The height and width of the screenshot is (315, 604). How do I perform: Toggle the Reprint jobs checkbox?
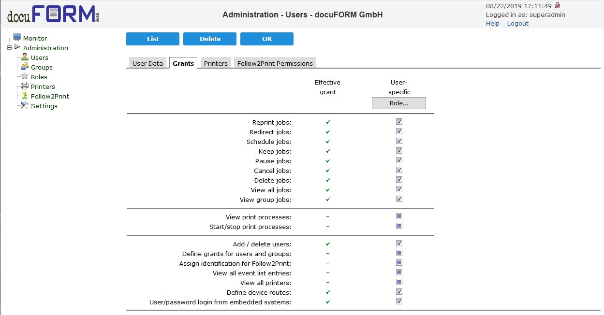click(399, 122)
